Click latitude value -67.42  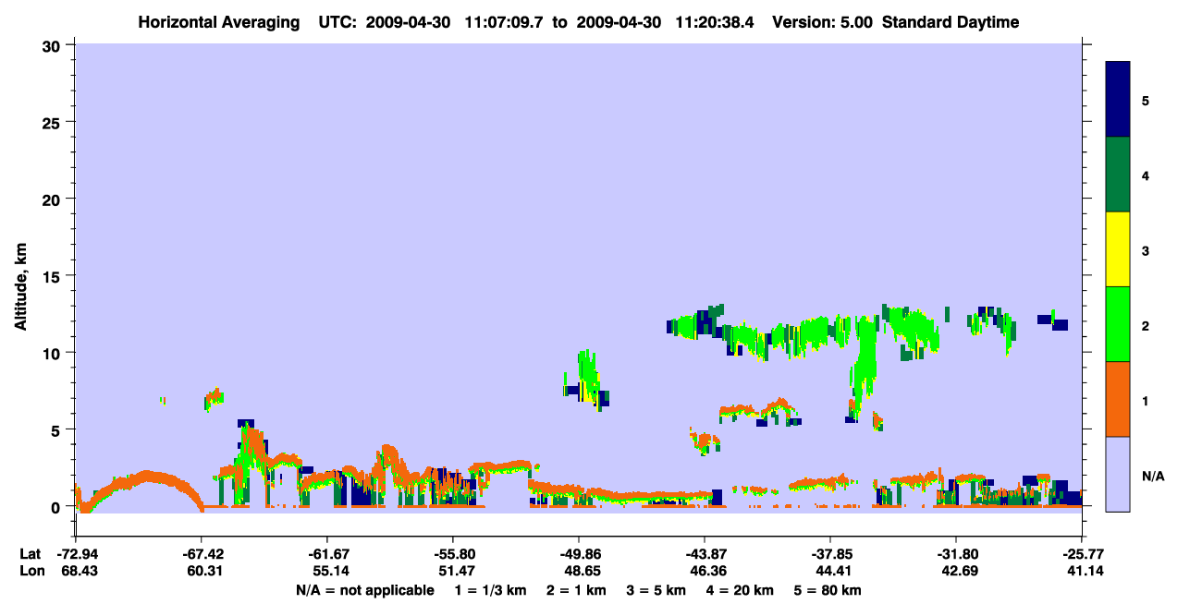(x=202, y=554)
